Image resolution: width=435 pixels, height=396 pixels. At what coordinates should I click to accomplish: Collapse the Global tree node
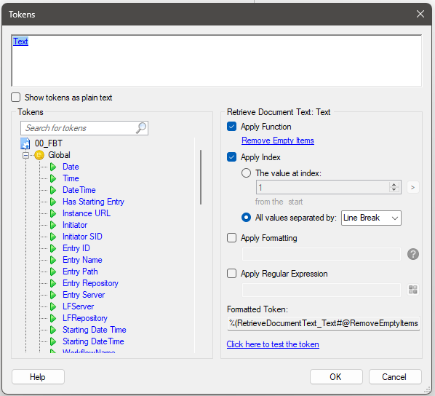[25, 155]
